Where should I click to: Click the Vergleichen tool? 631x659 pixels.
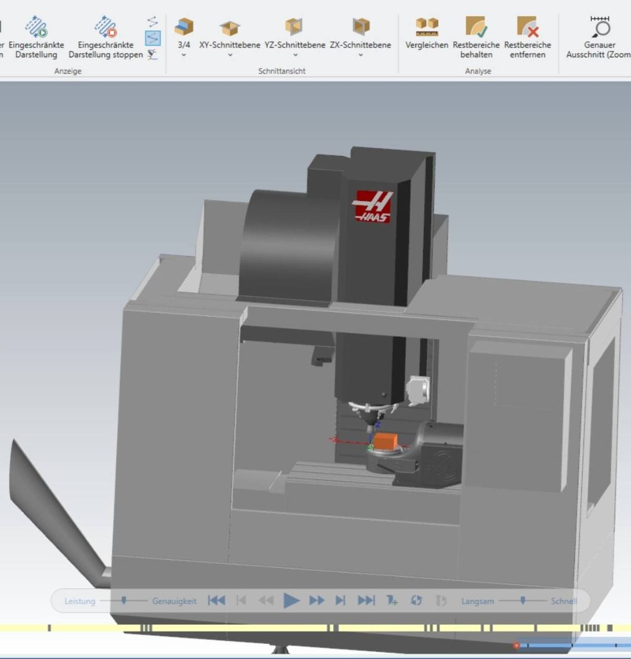pyautogui.click(x=427, y=33)
